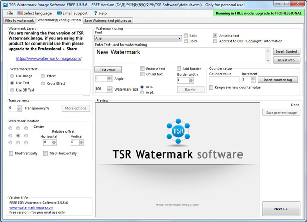Viewport: 307px width, 222px height.
Task: Select the top-left watermark location
Action: (x=10, y=128)
